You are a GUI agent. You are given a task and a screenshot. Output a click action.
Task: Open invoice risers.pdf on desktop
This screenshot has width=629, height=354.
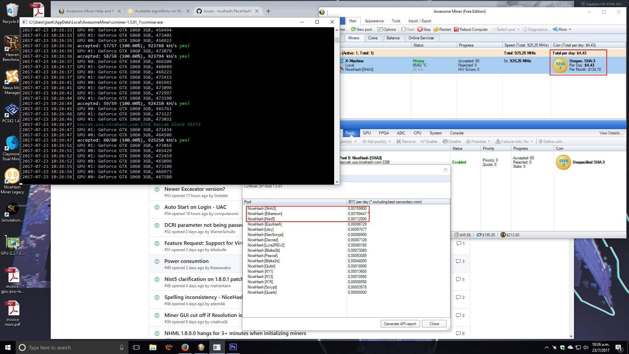12,314
